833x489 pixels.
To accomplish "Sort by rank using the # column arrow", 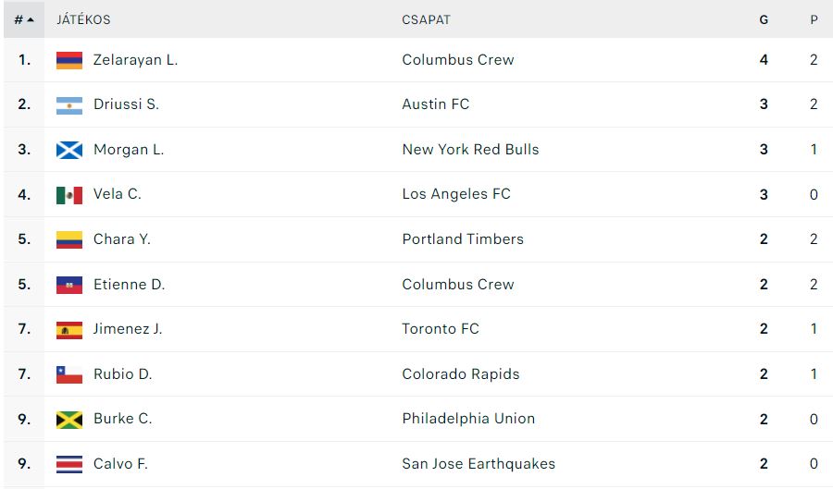I will 24,19.
